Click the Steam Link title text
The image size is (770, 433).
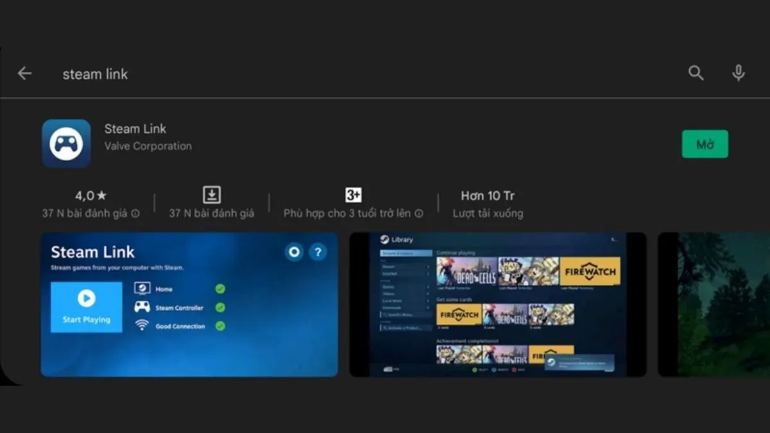pyautogui.click(x=135, y=128)
